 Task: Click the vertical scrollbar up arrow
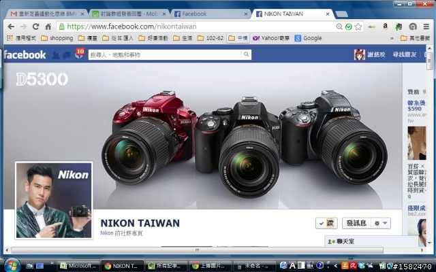(x=430, y=49)
